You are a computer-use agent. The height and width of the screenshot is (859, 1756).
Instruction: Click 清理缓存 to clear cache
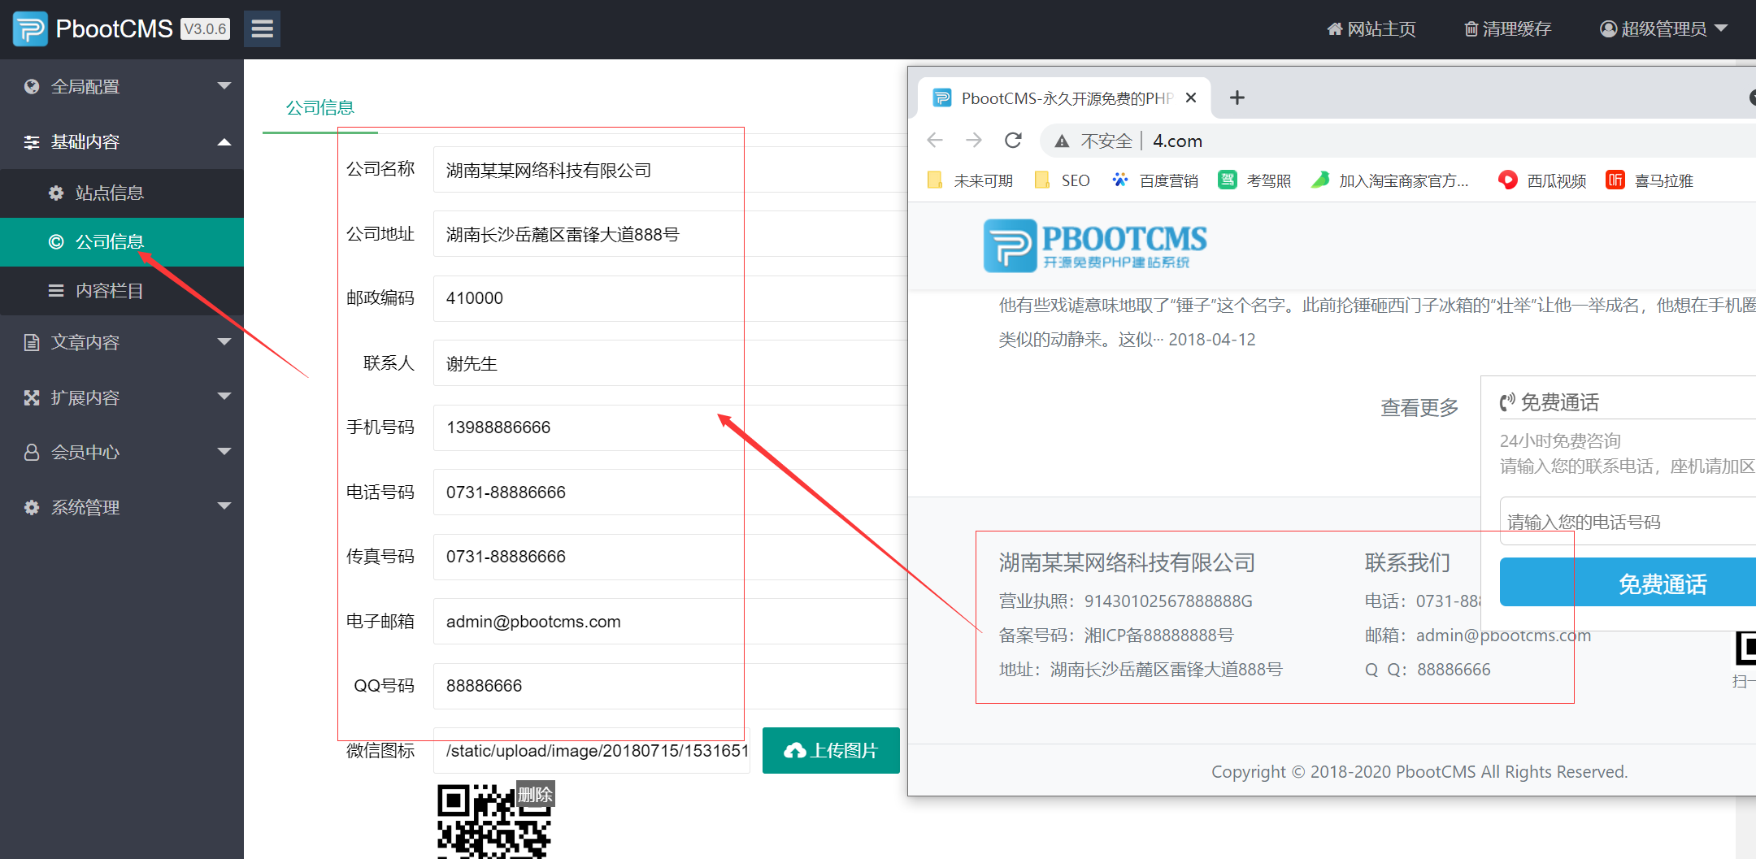pos(1508,29)
